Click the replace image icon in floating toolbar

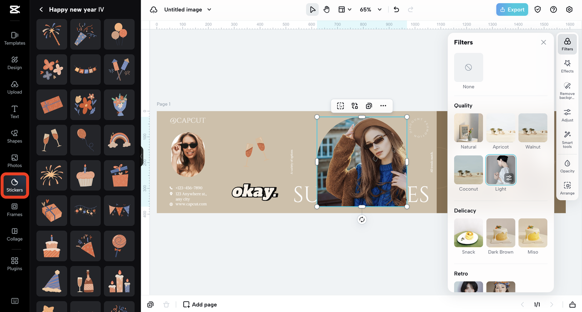coord(355,106)
